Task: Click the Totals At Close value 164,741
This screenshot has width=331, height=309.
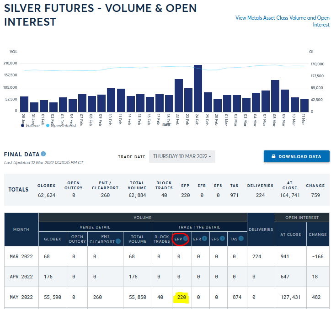Action: [290, 195]
